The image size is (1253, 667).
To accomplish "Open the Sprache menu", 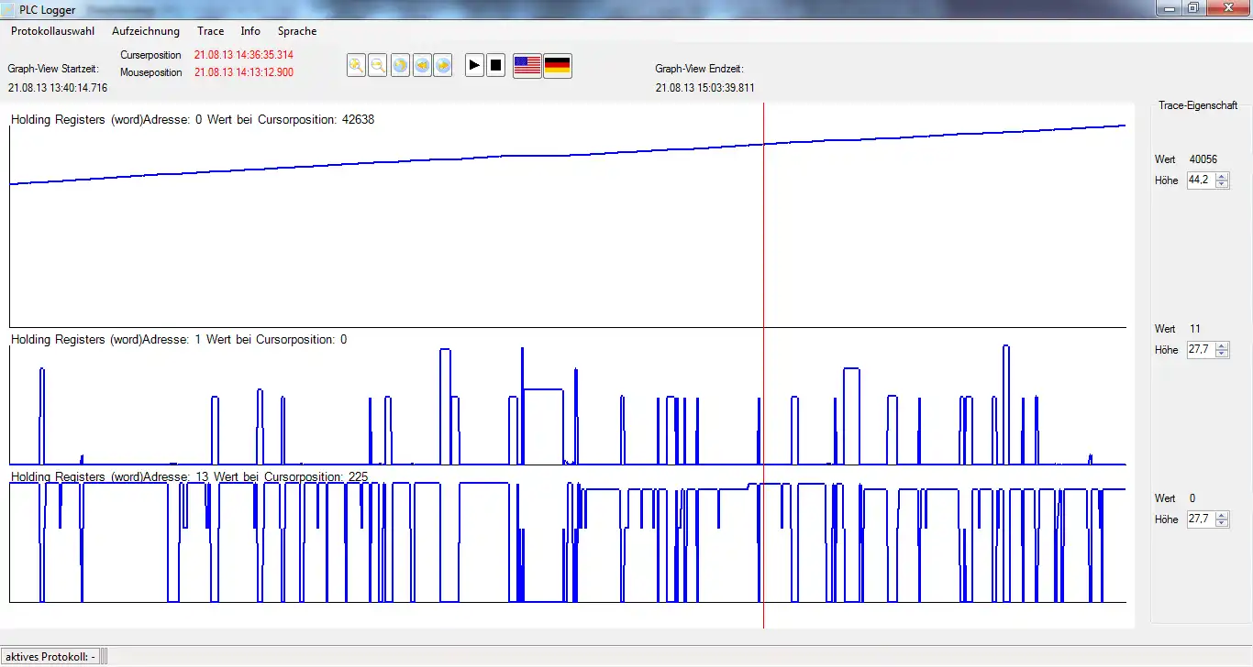I will 297,31.
